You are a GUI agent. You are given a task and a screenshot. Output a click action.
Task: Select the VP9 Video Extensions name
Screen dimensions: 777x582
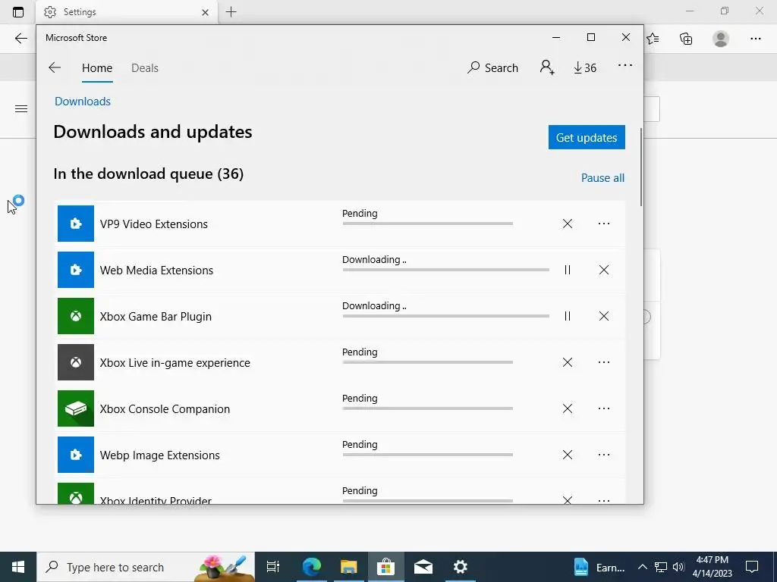point(153,224)
